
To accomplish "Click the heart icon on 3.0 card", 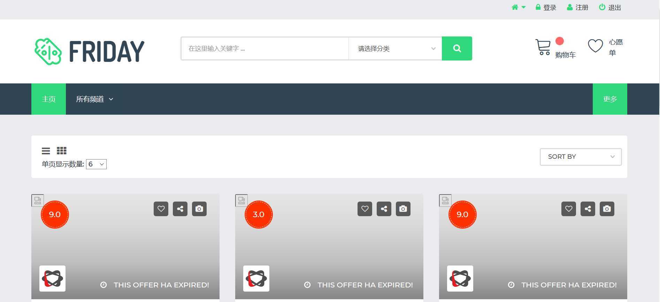I will point(365,209).
